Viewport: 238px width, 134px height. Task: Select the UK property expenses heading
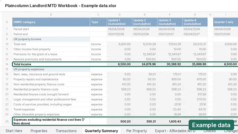pyautogui.click(x=51, y=69)
